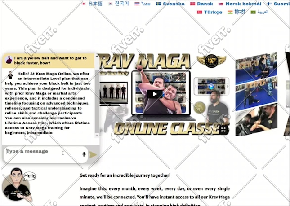Click the Norway flag icon

(221, 4)
